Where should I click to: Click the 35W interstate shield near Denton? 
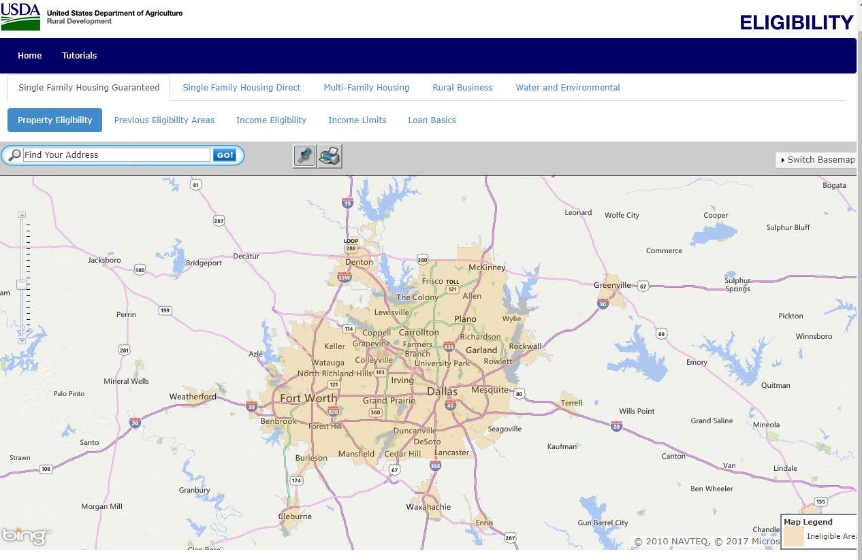click(345, 277)
